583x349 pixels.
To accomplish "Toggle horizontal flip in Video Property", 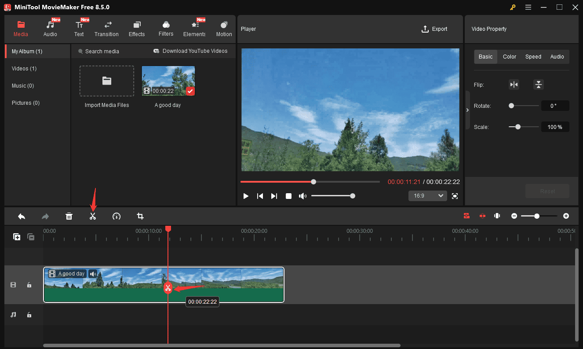I will [514, 84].
